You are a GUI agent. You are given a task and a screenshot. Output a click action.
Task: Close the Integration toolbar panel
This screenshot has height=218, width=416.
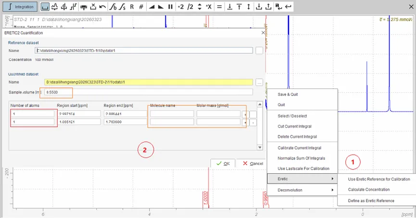coord(411,7)
